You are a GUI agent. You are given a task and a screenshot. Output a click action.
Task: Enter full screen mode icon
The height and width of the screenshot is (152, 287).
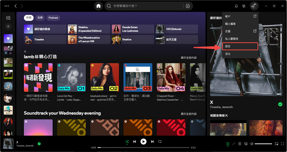click(x=282, y=144)
